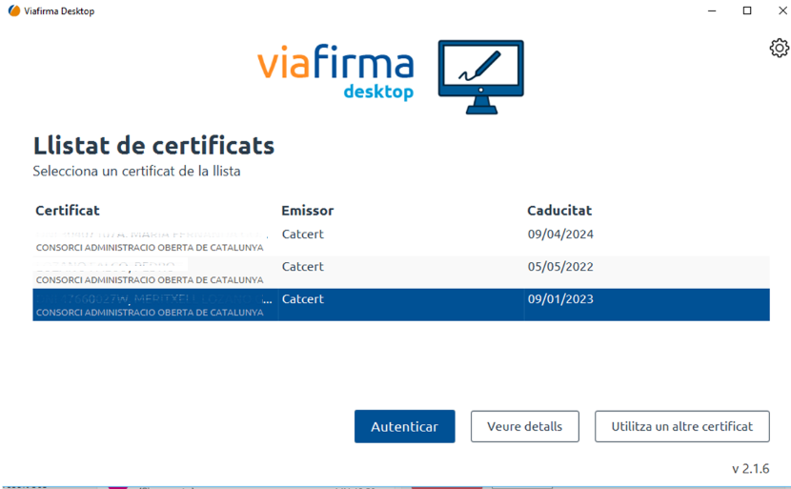Viewport: 791px width, 489px height.
Task: Click the Catcert issuer in the first row
Action: [303, 234]
